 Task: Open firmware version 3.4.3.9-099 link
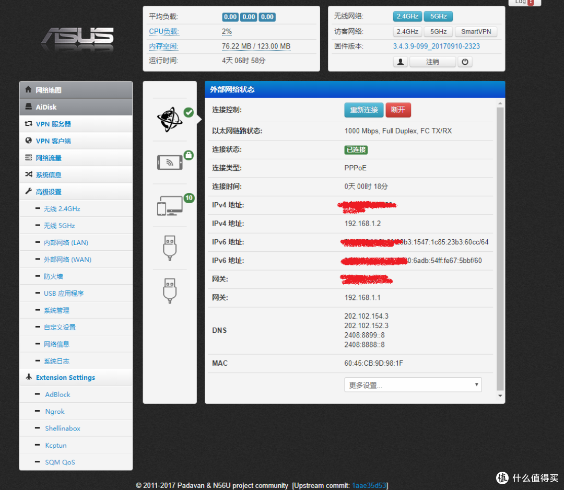pyautogui.click(x=436, y=46)
